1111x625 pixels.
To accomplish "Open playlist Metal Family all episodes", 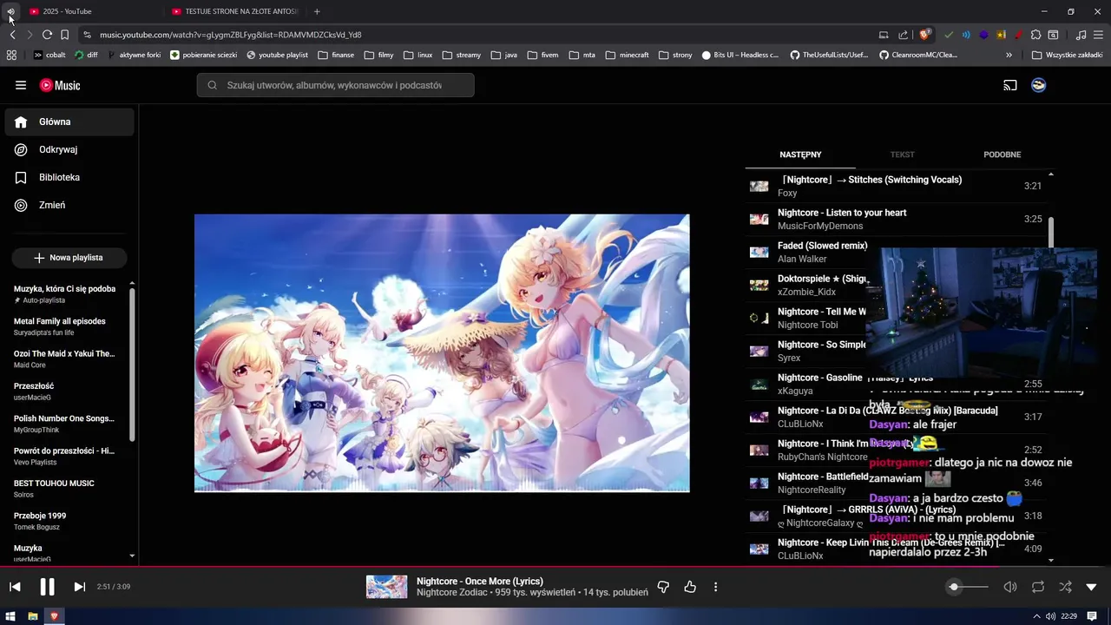I will pos(66,326).
